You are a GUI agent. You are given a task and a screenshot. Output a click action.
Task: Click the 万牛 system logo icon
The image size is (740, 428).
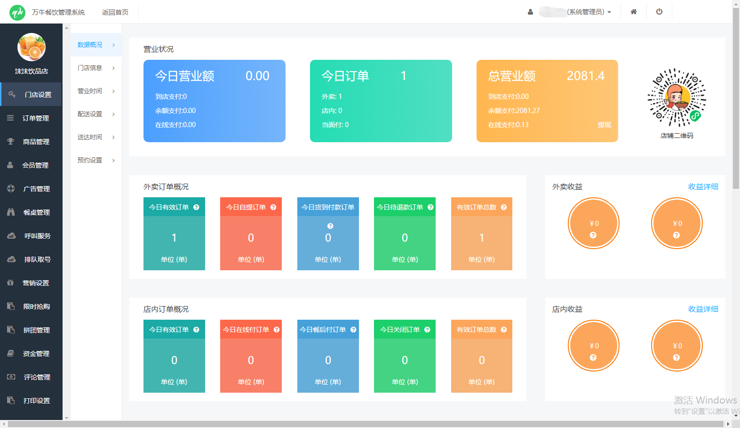pyautogui.click(x=17, y=12)
